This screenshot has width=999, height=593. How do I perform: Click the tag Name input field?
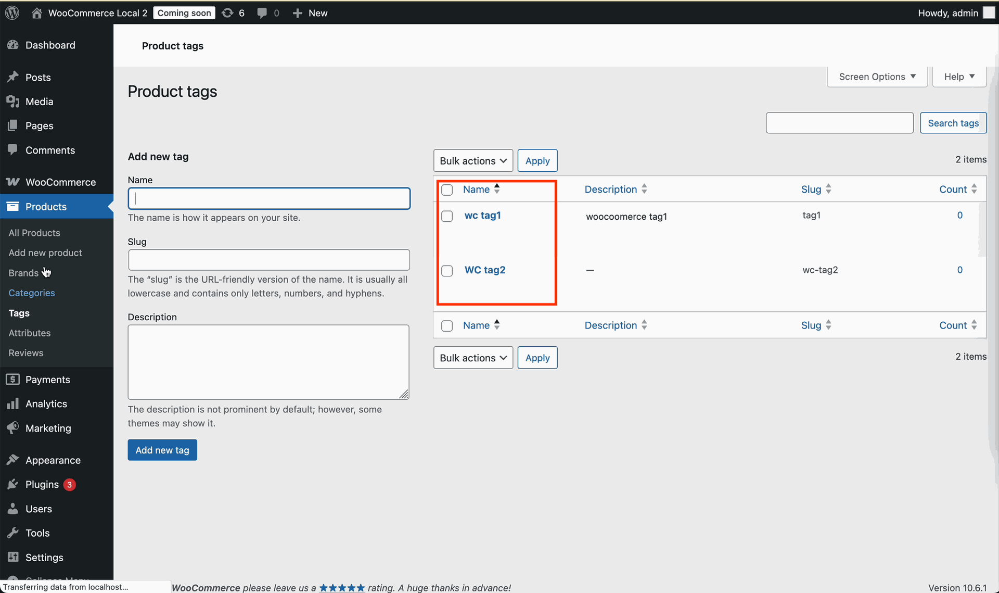click(x=269, y=198)
